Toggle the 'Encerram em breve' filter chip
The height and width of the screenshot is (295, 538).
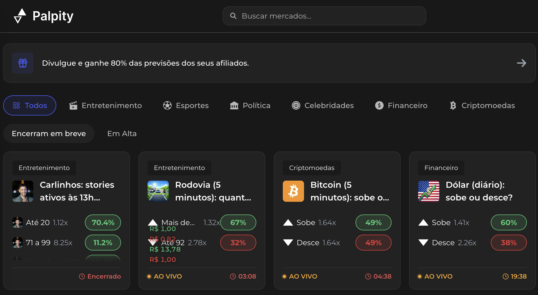[49, 133]
